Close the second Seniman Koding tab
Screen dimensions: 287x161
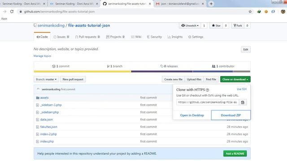97,4
